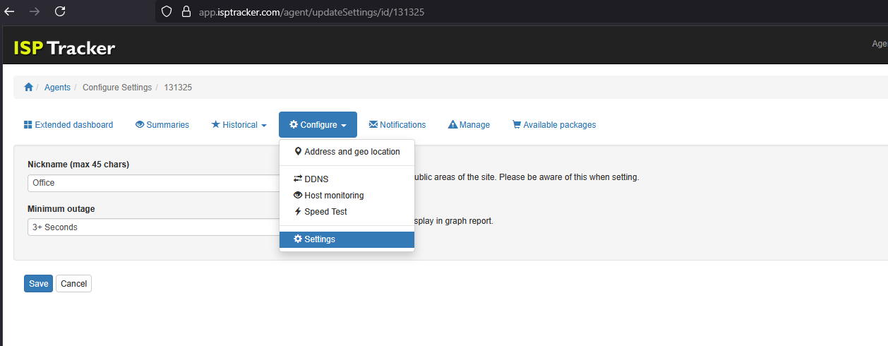Open Extended dashboard tab
This screenshot has width=888, height=346.
[x=68, y=125]
